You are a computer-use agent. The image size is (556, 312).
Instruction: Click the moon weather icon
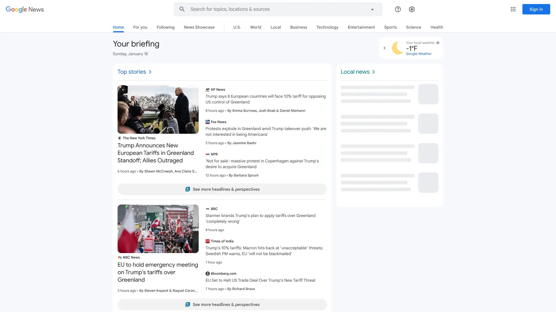tap(397, 48)
